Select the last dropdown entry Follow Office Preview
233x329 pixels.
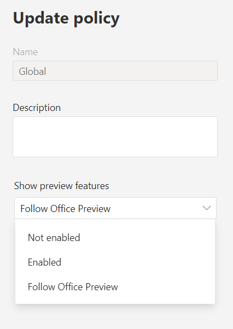point(115,286)
